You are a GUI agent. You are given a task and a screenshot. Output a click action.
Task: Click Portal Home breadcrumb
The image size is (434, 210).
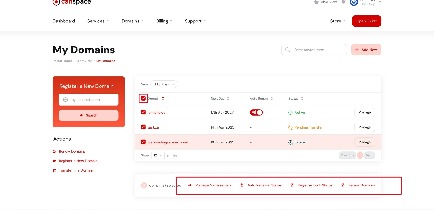[x=62, y=61]
